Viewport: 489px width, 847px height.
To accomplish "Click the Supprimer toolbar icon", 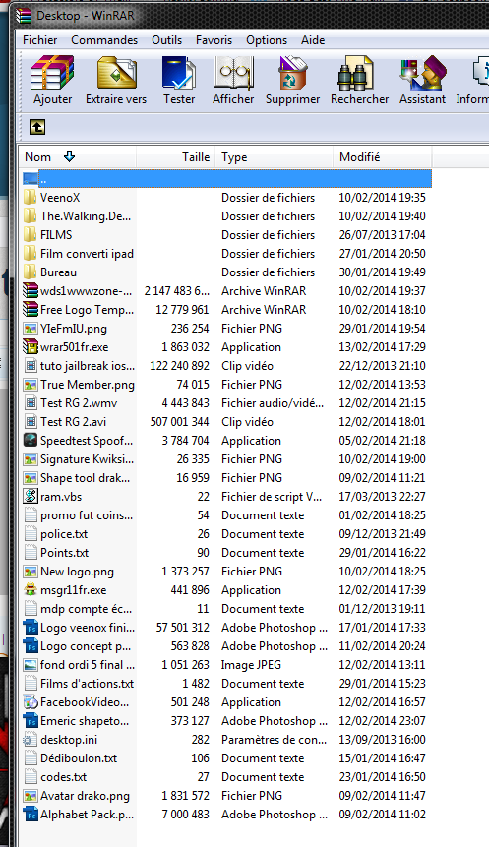I will 292,73.
